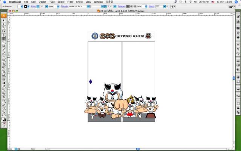Click the stroke weight stepper arrows
This screenshot has height=151, width=241.
[x=38, y=6]
